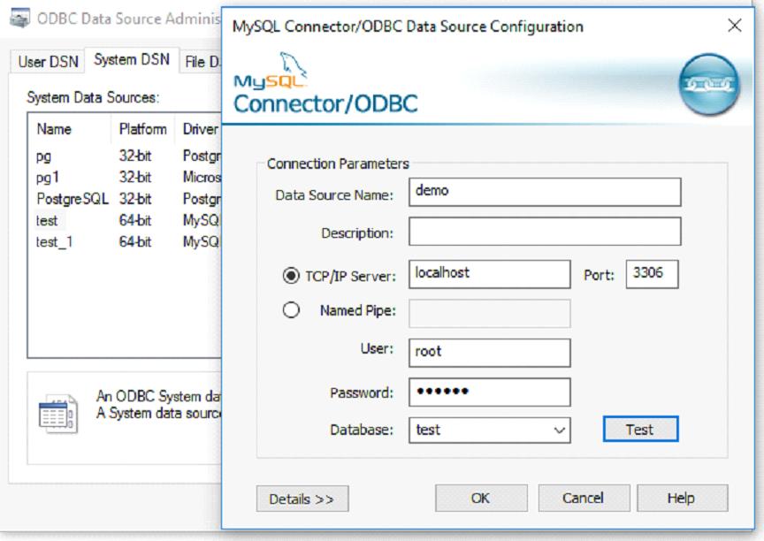Confirm with the OK button
This screenshot has height=541, width=764.
[481, 498]
